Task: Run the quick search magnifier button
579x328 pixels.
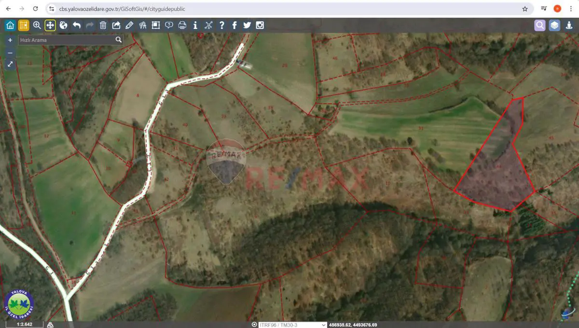Action: click(x=119, y=40)
